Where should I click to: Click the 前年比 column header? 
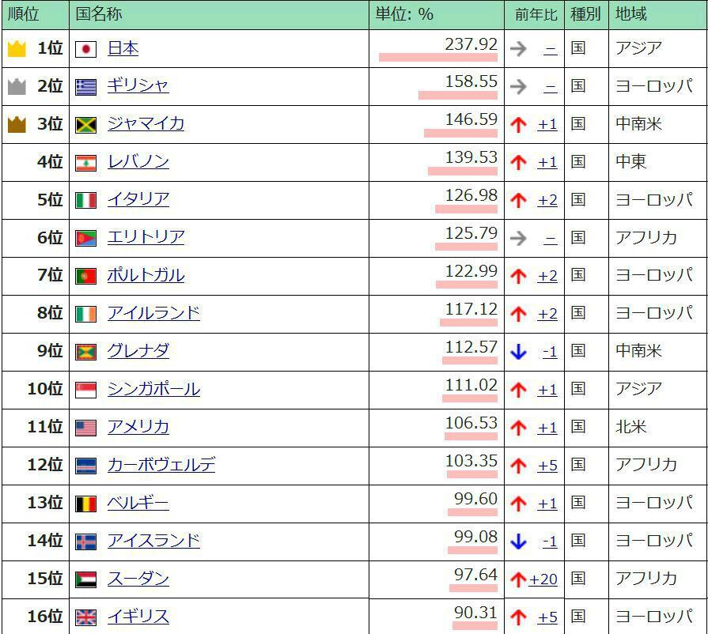click(534, 15)
